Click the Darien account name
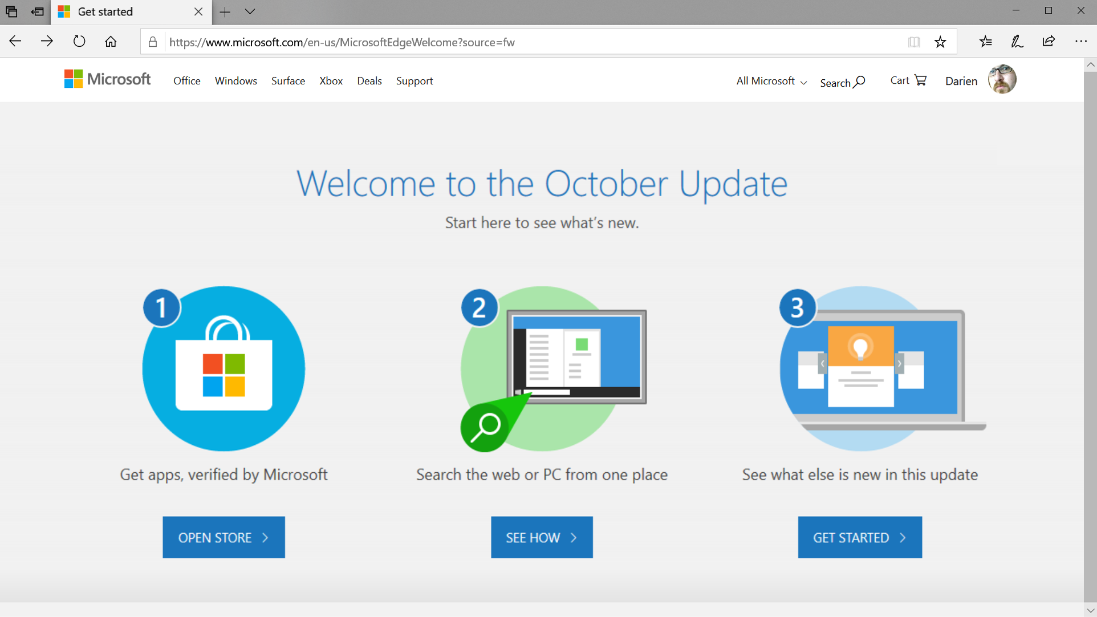Image resolution: width=1097 pixels, height=617 pixels. tap(961, 81)
